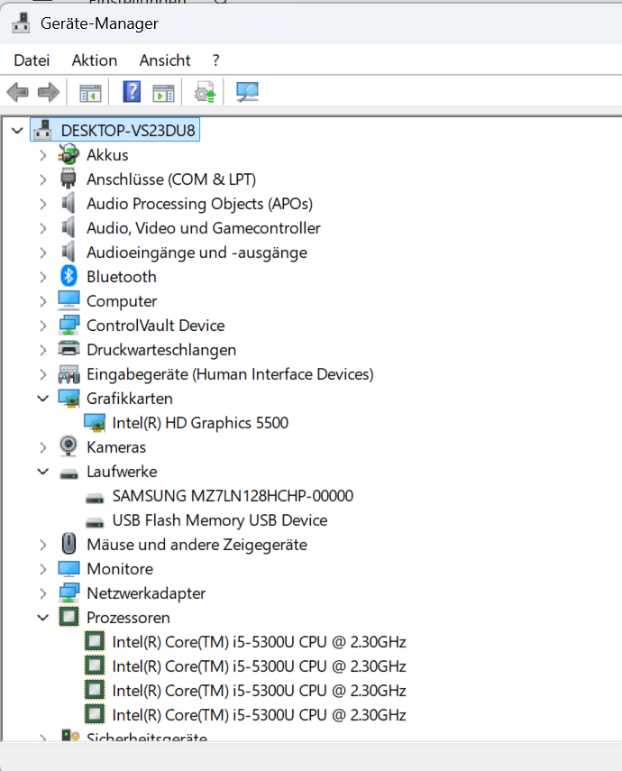Toggle the action pane toolbar icon
Screen dimensions: 622x771
(163, 93)
